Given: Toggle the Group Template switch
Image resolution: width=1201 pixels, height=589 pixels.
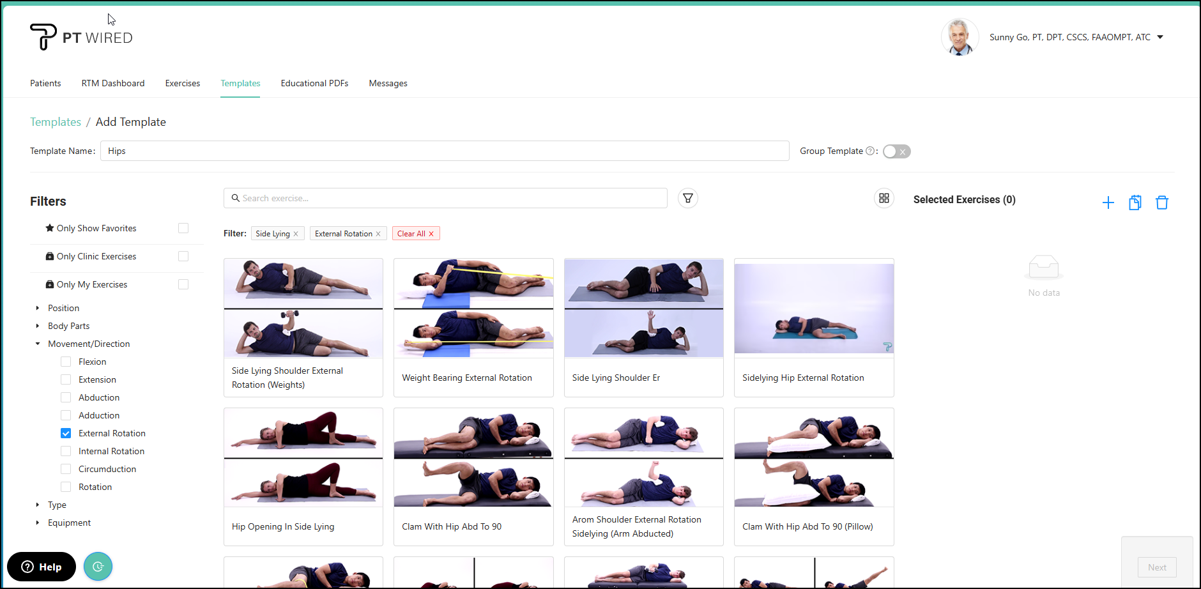Looking at the screenshot, I should click(896, 151).
